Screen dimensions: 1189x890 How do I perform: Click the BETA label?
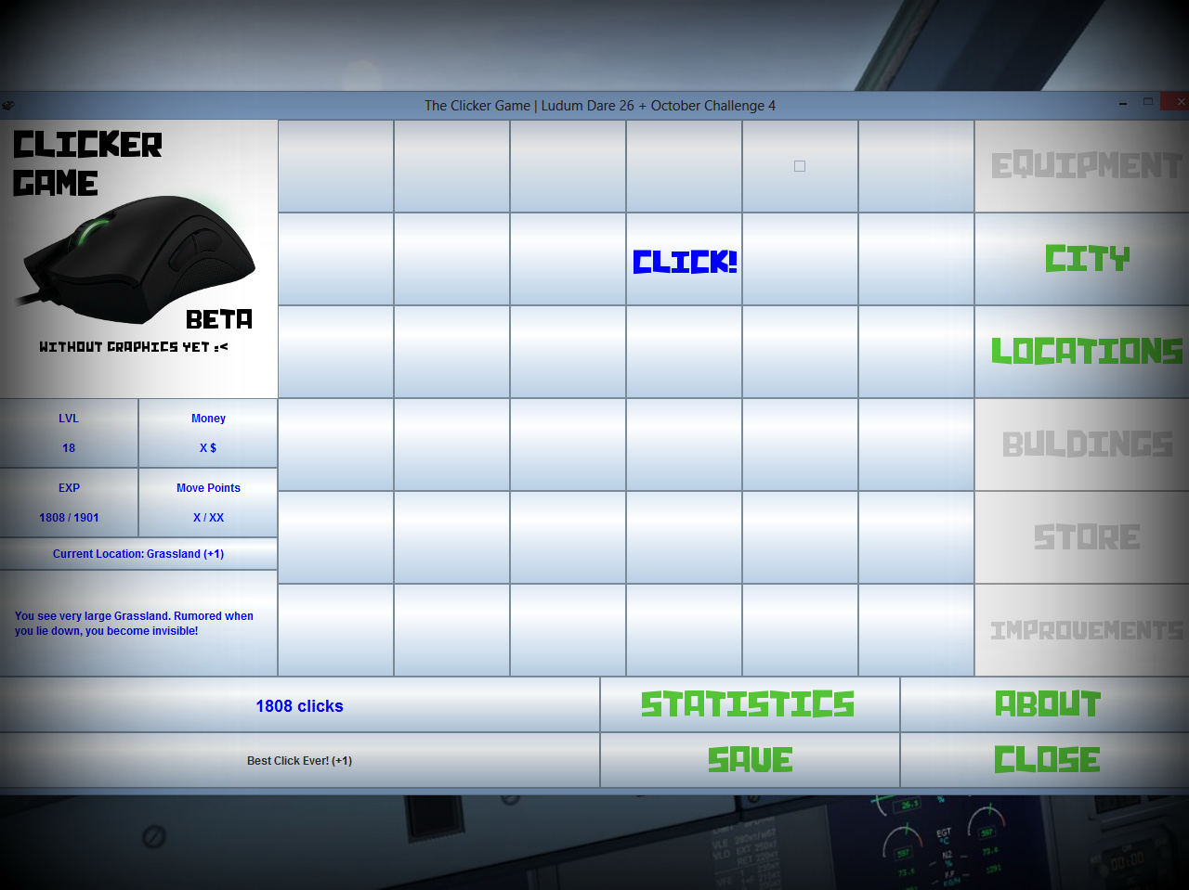click(x=219, y=319)
